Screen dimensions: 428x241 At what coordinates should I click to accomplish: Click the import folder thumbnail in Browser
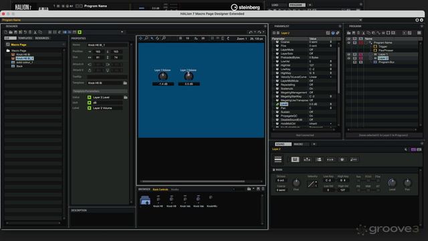(x=145, y=200)
